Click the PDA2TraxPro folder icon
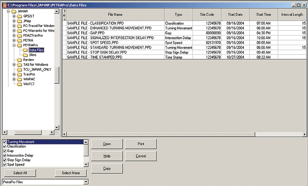308x186 pixels. tap(20, 36)
